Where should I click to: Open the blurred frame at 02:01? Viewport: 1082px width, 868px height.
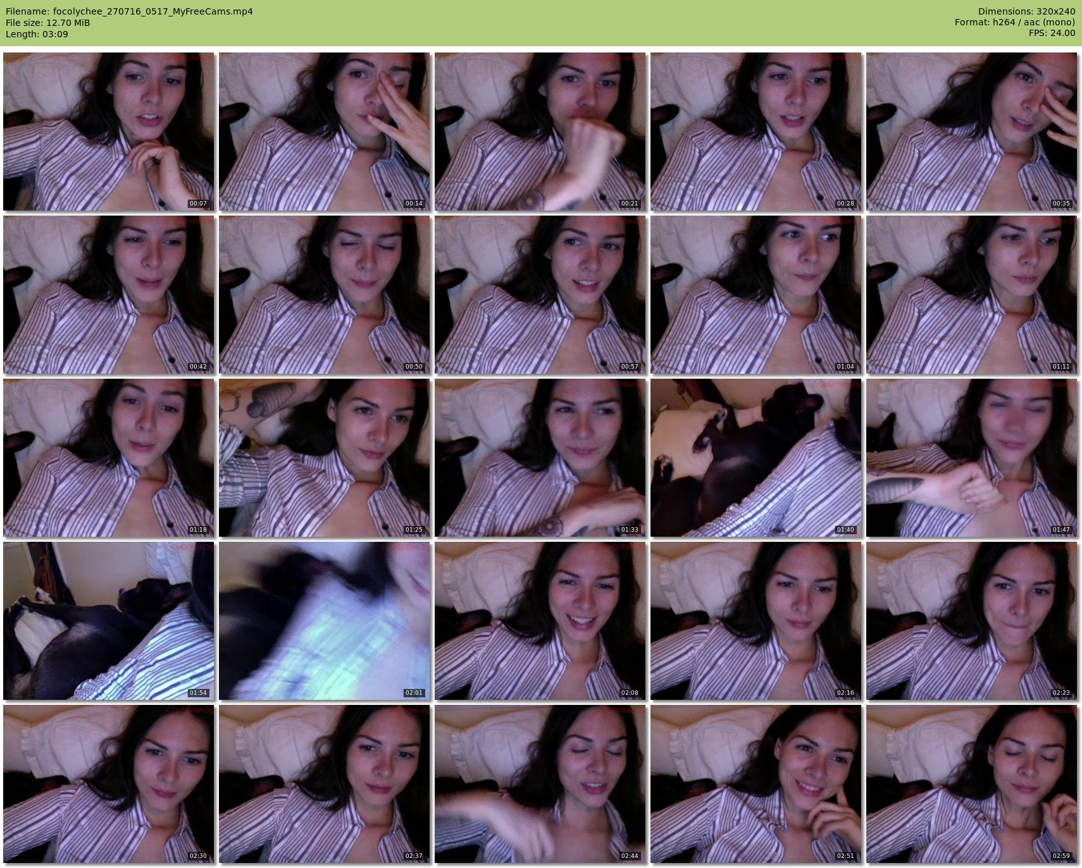coord(325,621)
